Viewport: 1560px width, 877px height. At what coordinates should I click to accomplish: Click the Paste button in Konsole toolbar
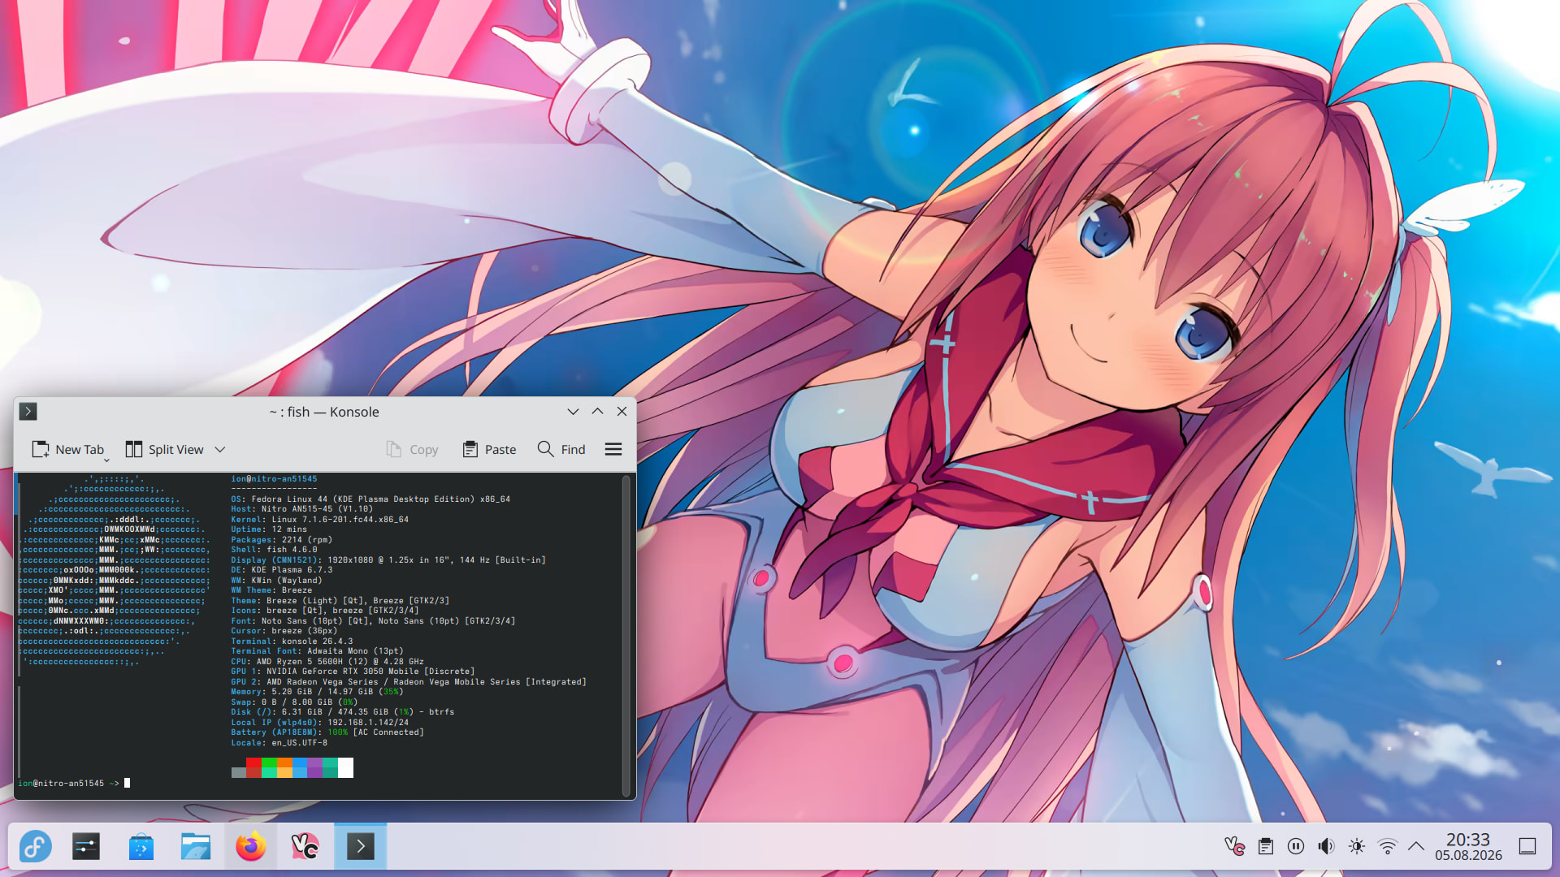pyautogui.click(x=489, y=449)
